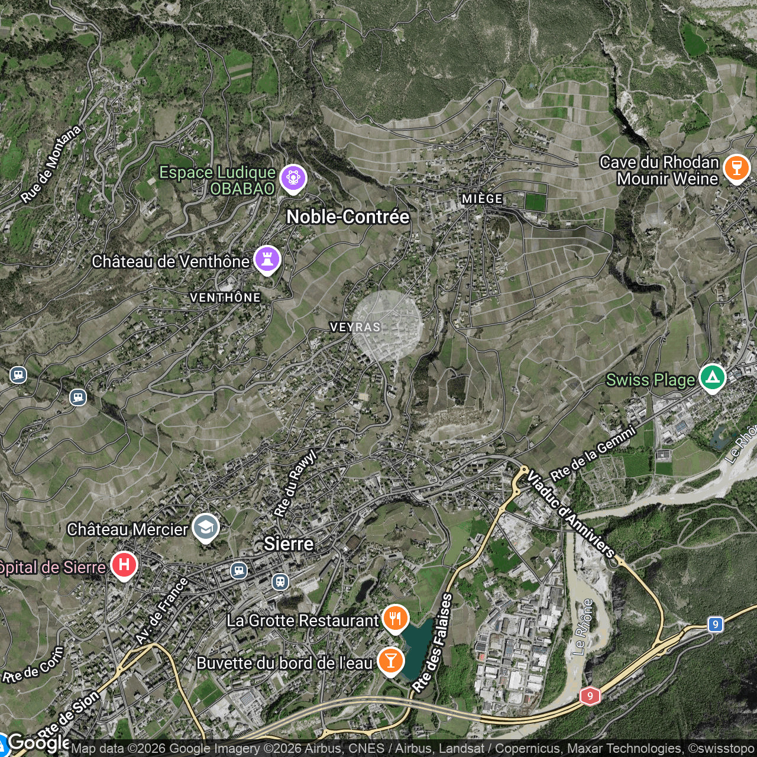
Task: Click the La Grotte Restaurant label text
Action: [x=302, y=620]
